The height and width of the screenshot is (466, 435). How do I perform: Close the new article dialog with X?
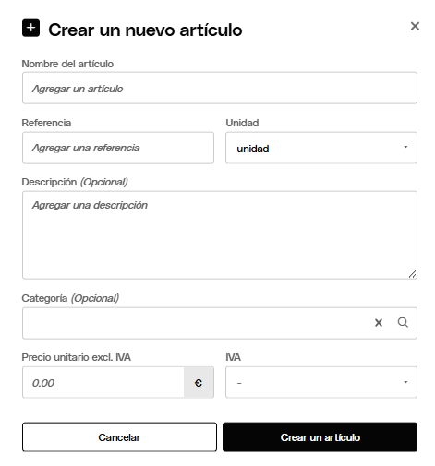pos(415,26)
